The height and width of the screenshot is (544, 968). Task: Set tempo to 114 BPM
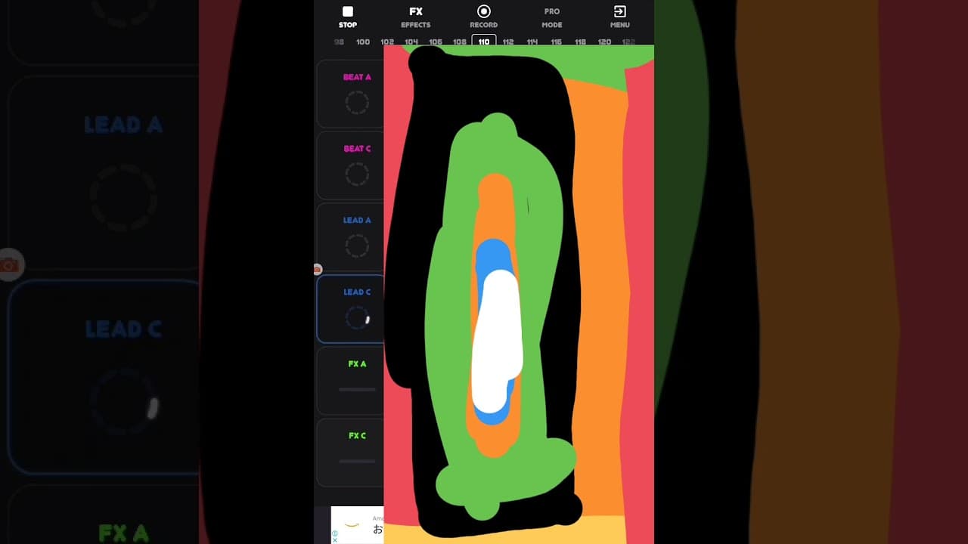tap(532, 42)
